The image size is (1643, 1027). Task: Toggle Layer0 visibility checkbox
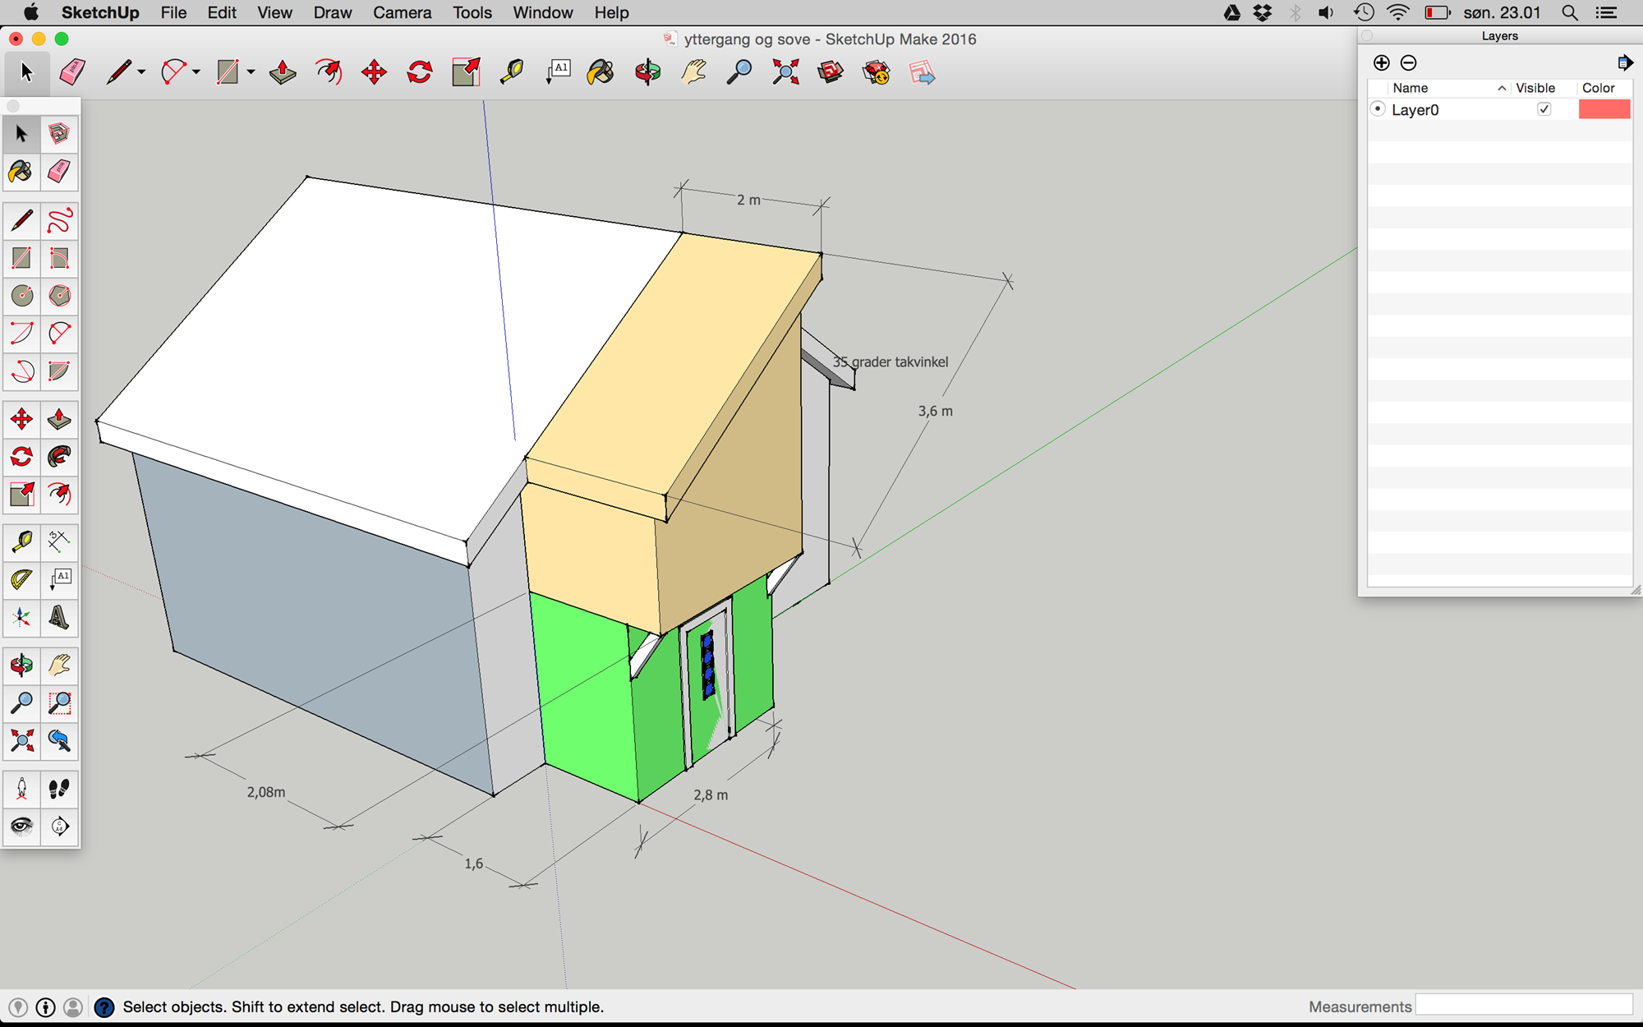point(1544,109)
